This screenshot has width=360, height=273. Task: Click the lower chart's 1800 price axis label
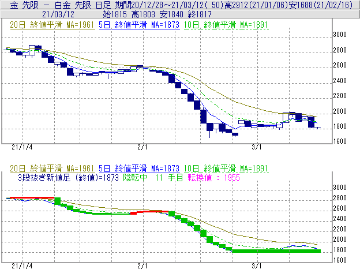pyautogui.click(x=340, y=250)
